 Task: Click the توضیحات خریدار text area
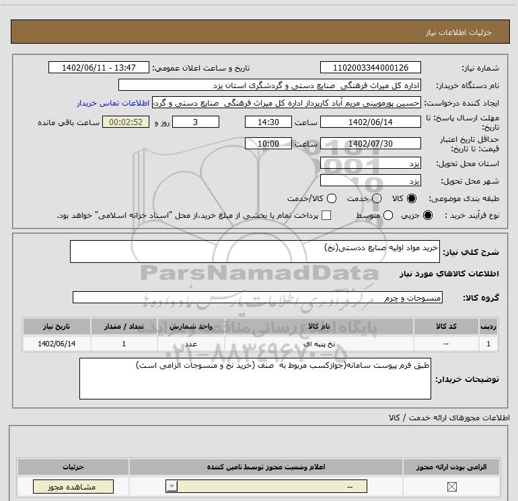click(x=255, y=379)
